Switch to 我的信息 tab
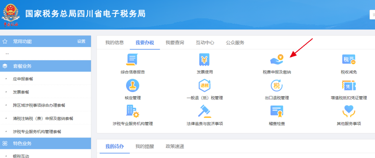This screenshot has height=158, width=375. [x=115, y=43]
